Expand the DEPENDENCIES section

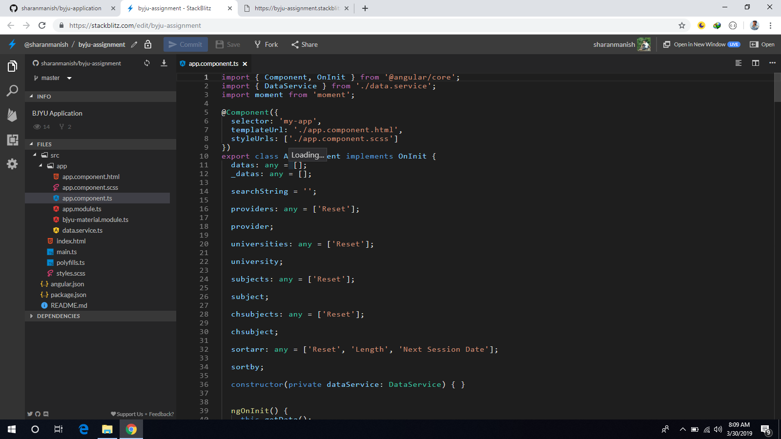click(101, 316)
